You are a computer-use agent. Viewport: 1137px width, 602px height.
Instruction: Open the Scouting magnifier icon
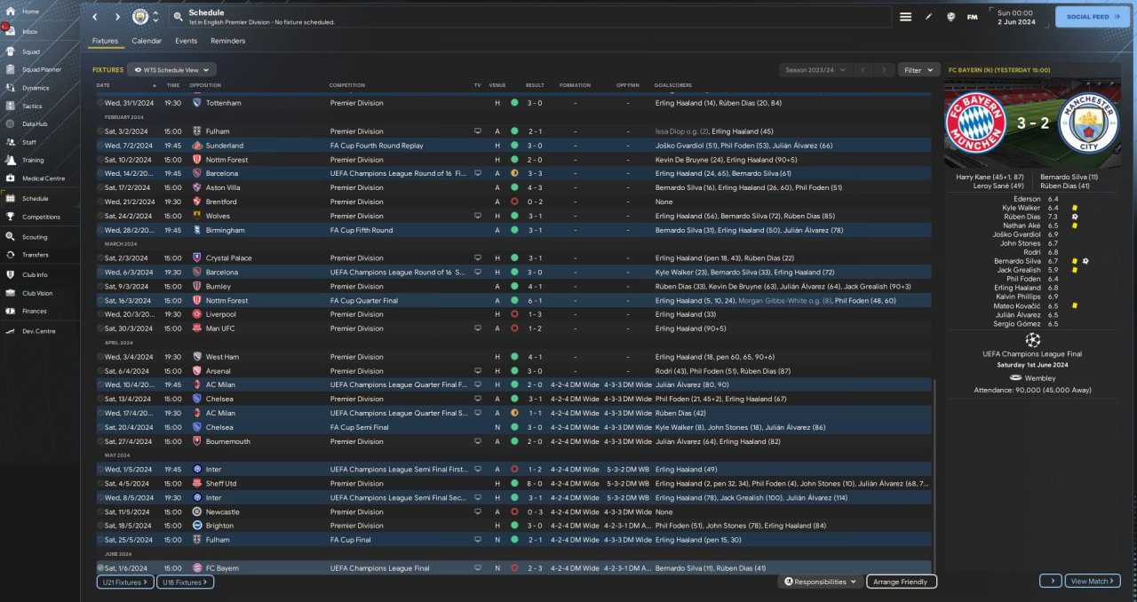tap(10, 237)
